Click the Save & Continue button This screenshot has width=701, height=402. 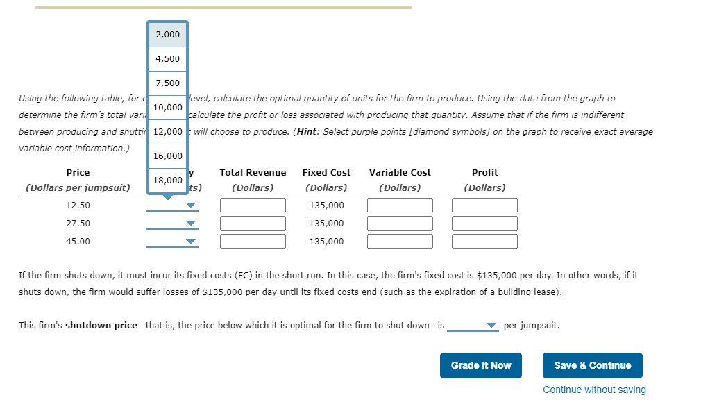592,365
